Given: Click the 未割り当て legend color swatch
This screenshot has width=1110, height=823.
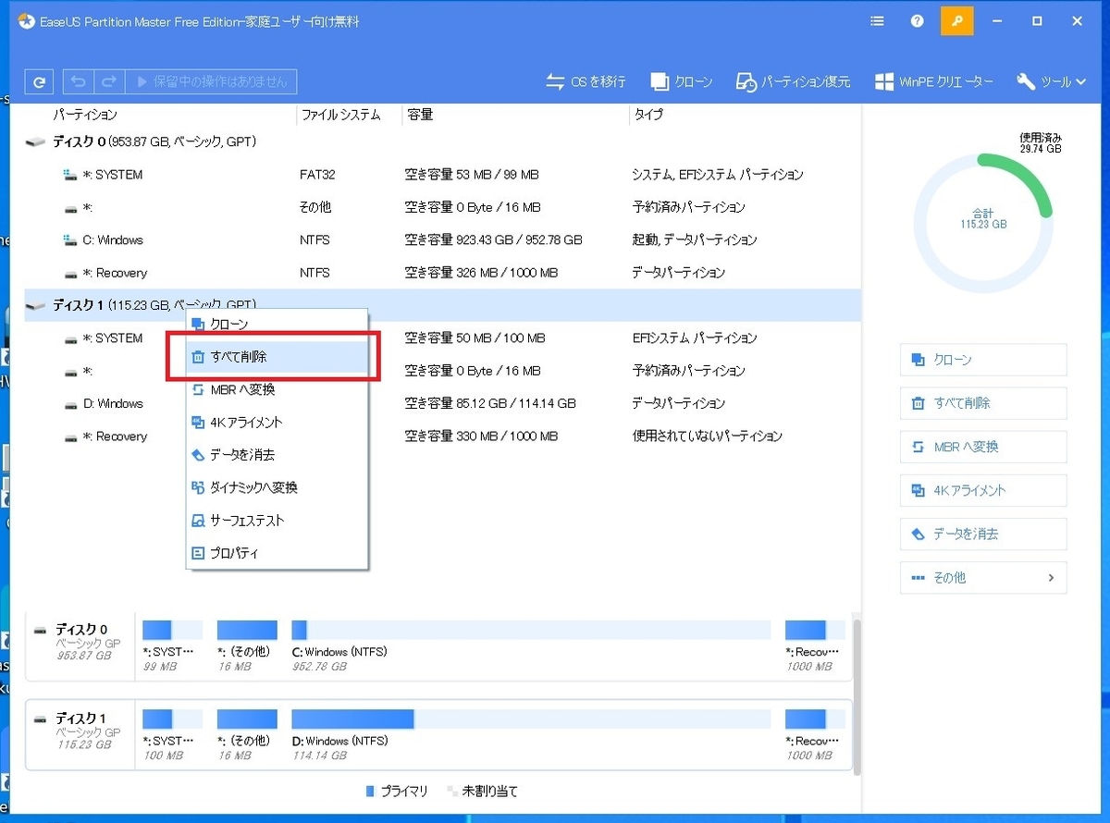Looking at the screenshot, I should pyautogui.click(x=452, y=792).
